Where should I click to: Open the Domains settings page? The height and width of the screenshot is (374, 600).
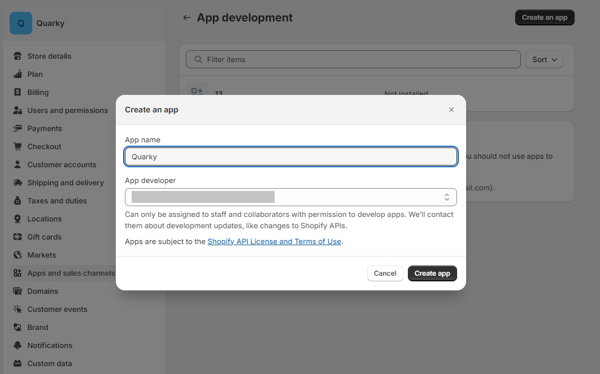[x=42, y=291]
